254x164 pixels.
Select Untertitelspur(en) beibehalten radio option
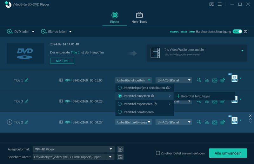(x=120, y=88)
